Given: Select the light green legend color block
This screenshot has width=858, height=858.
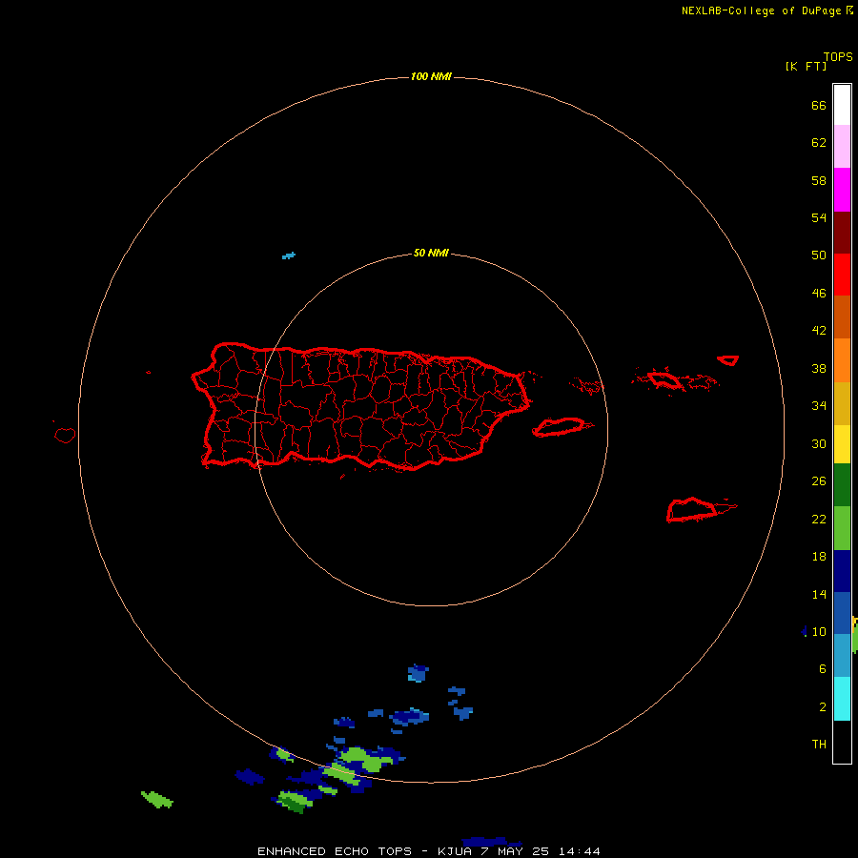Looking at the screenshot, I should tap(842, 528).
